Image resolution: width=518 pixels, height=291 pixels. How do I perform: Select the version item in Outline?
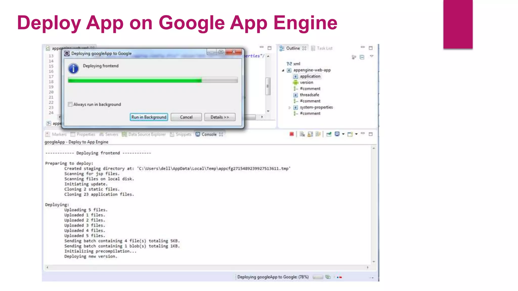pyautogui.click(x=307, y=83)
